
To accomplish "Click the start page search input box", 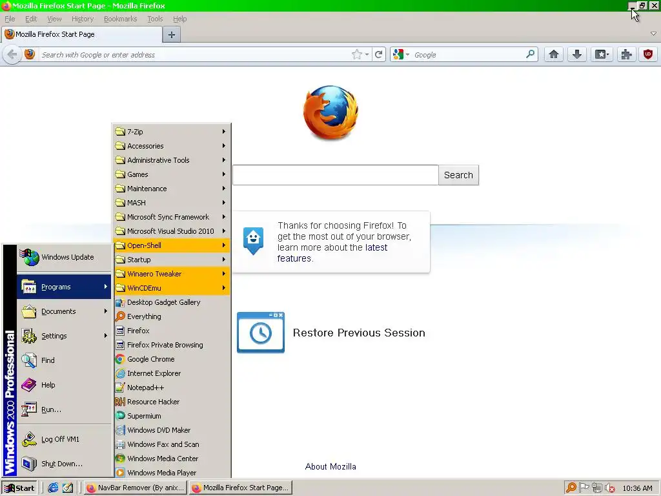I will click(335, 174).
